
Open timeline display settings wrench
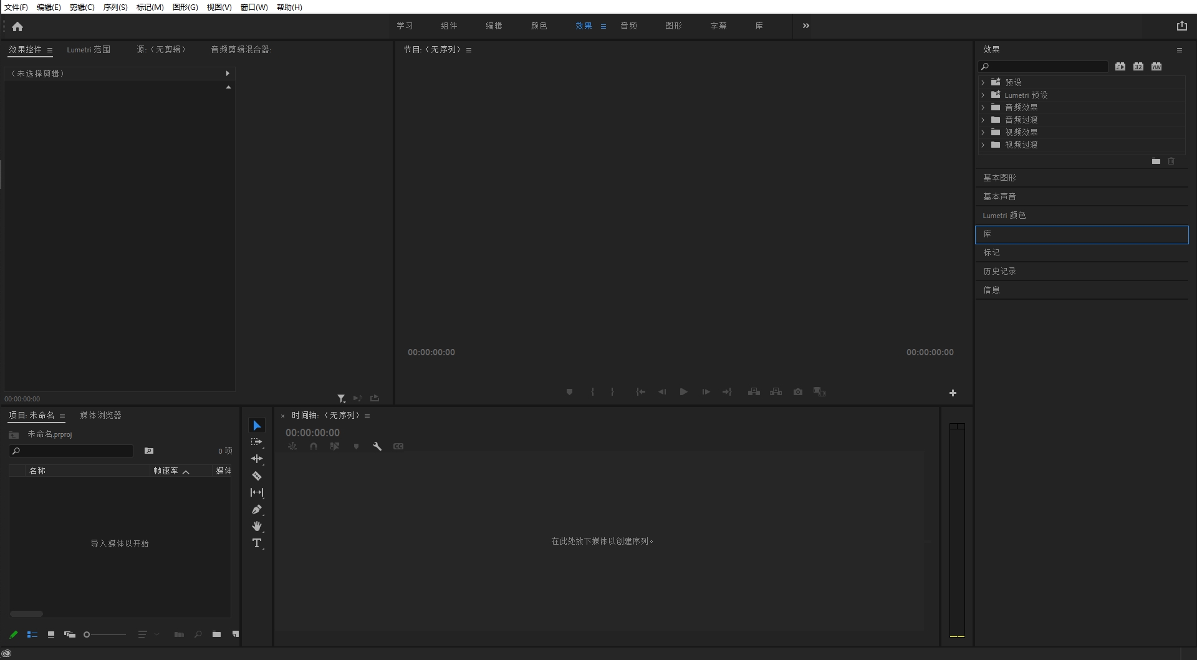[377, 446]
